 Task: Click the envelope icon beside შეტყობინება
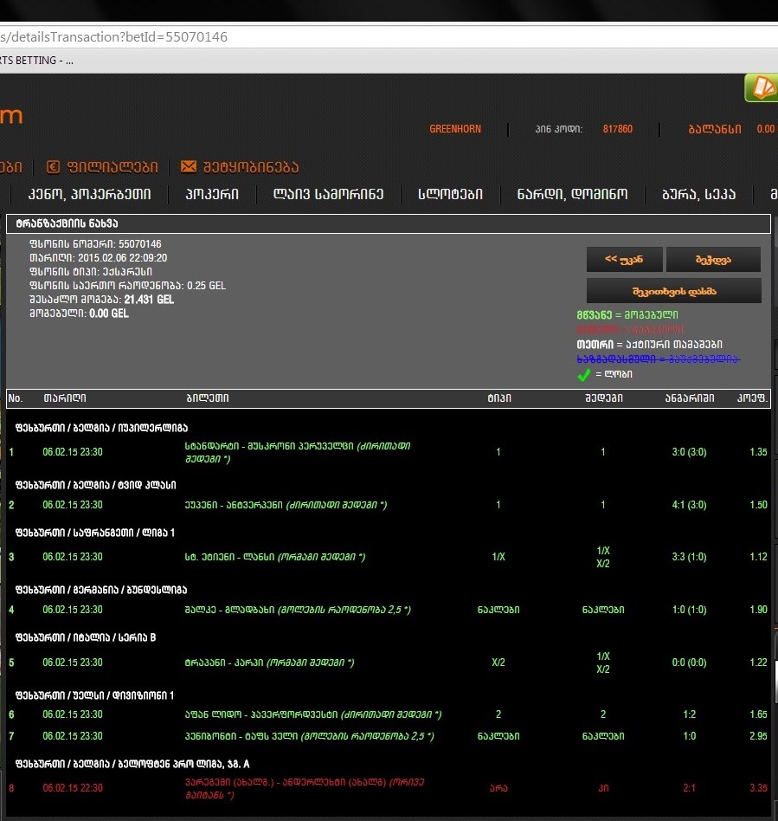tap(188, 167)
